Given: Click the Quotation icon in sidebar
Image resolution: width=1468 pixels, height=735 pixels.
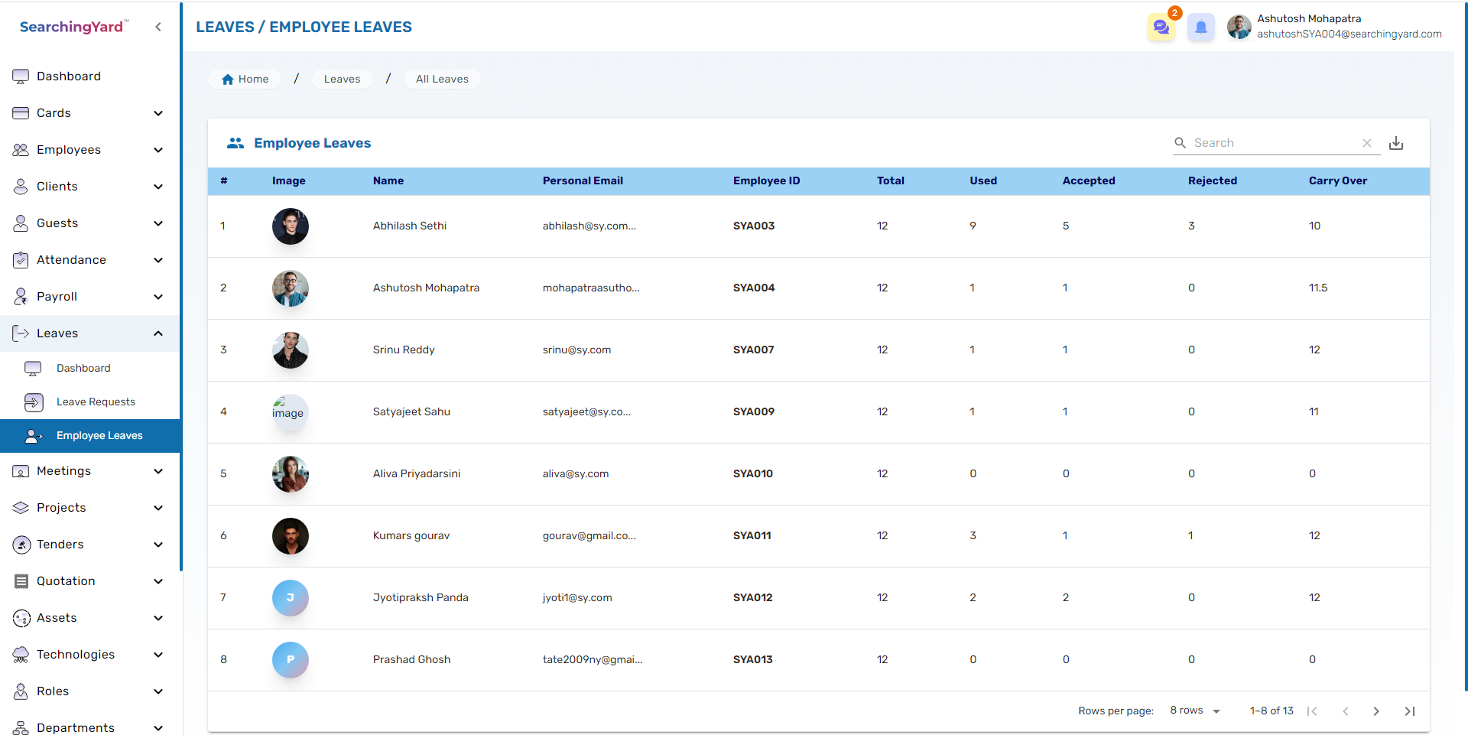Looking at the screenshot, I should click(x=21, y=581).
